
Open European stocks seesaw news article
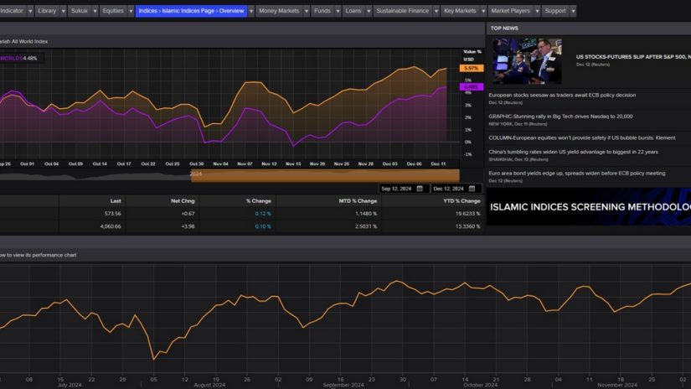[562, 96]
